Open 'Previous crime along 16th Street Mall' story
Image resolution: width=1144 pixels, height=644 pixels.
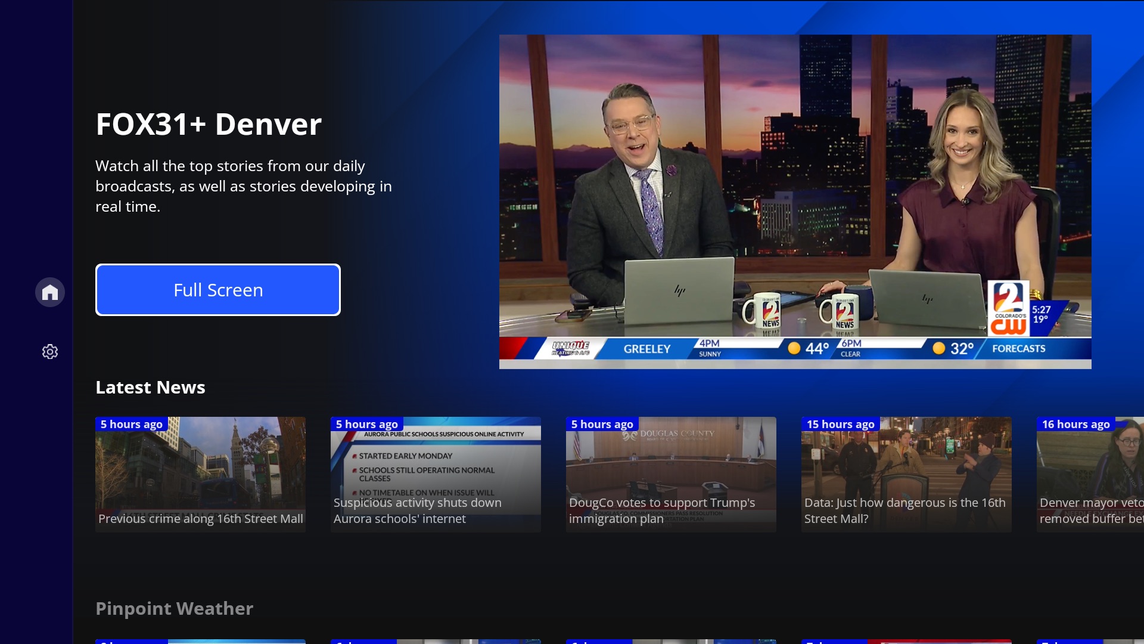coord(200,475)
